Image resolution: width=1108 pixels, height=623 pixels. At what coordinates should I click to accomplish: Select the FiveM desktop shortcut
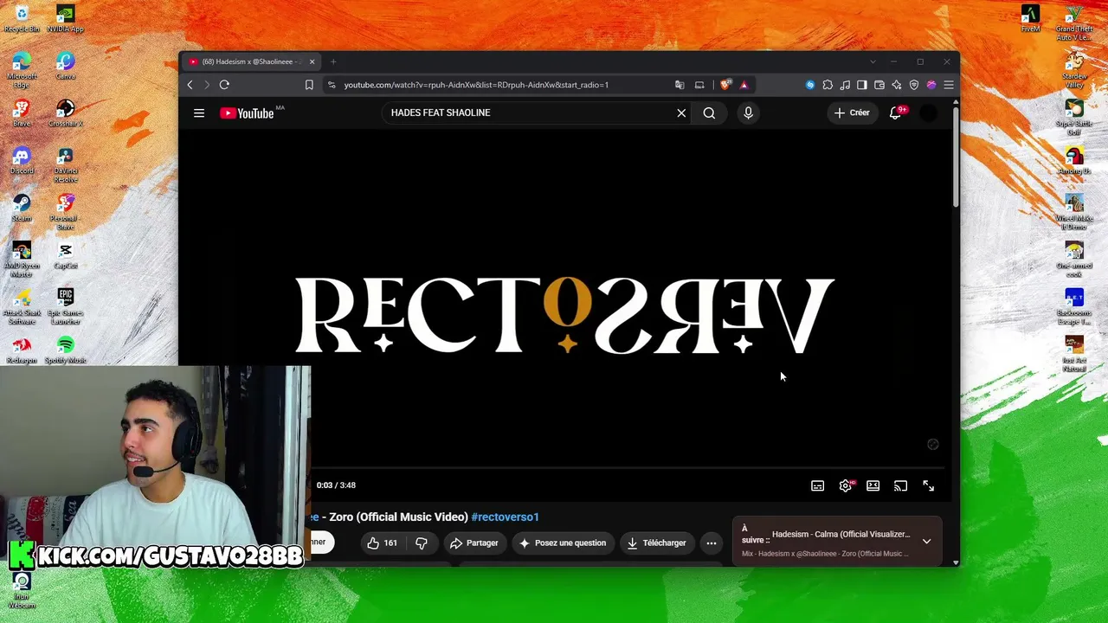[1030, 18]
